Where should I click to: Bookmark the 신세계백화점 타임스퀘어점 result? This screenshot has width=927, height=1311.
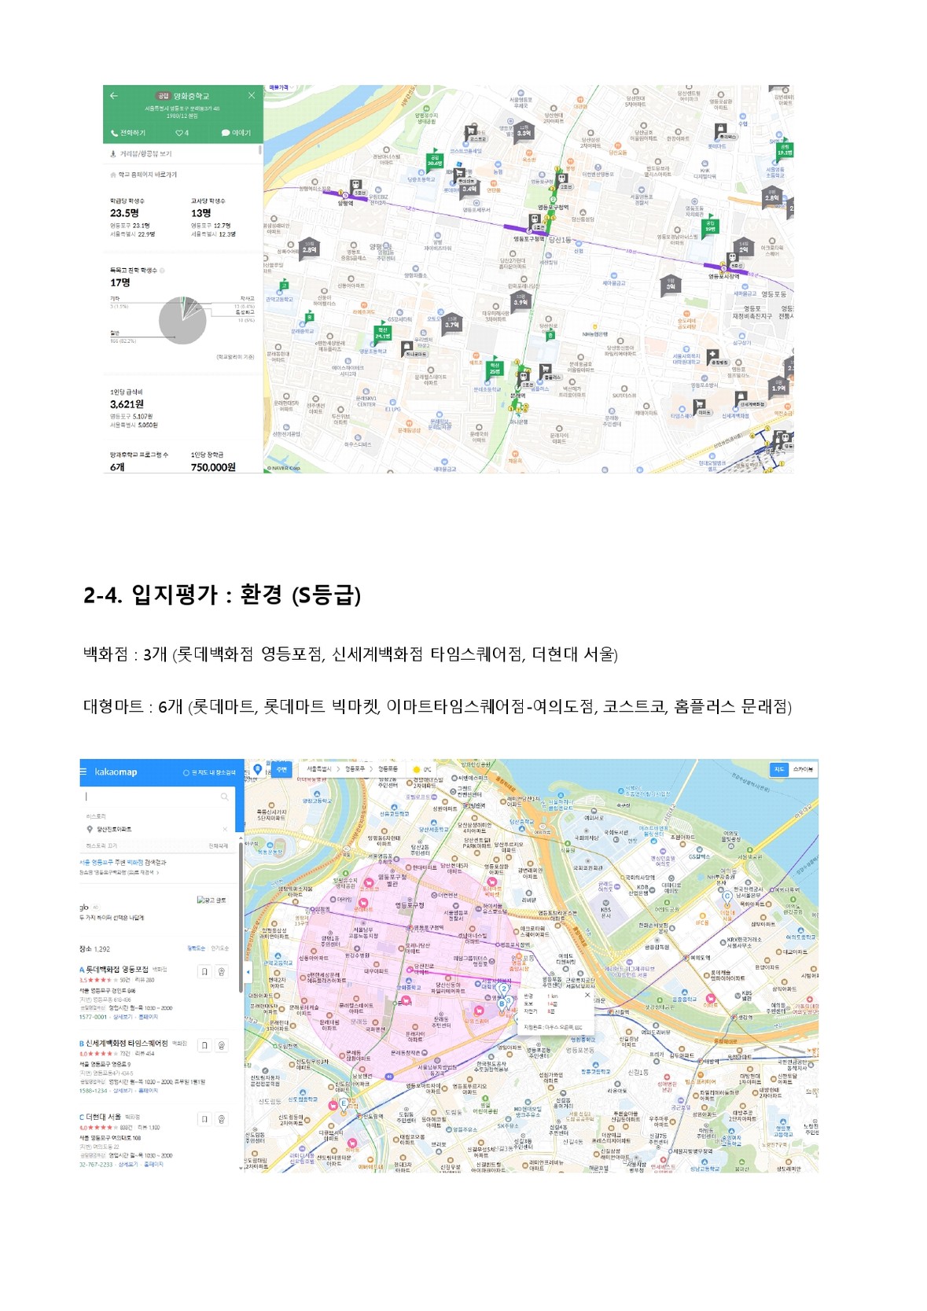click(x=204, y=1045)
